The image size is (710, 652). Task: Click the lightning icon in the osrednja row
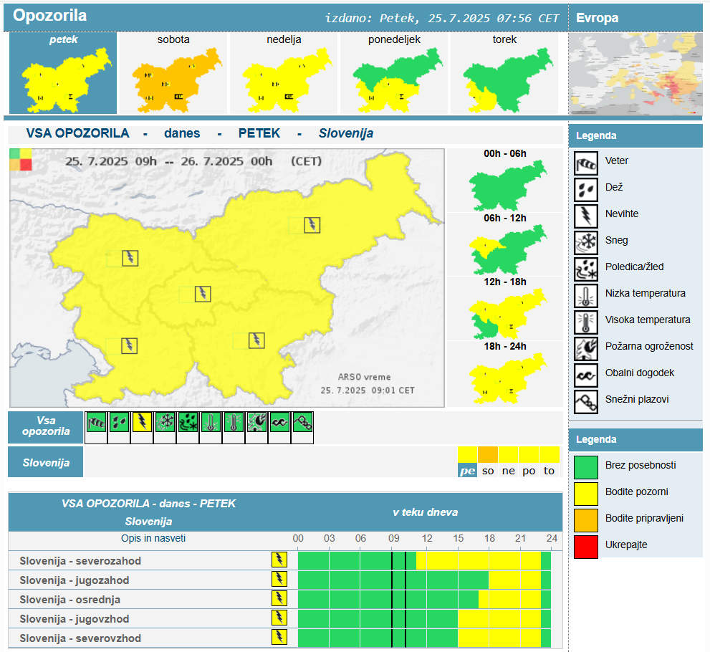coord(279,598)
